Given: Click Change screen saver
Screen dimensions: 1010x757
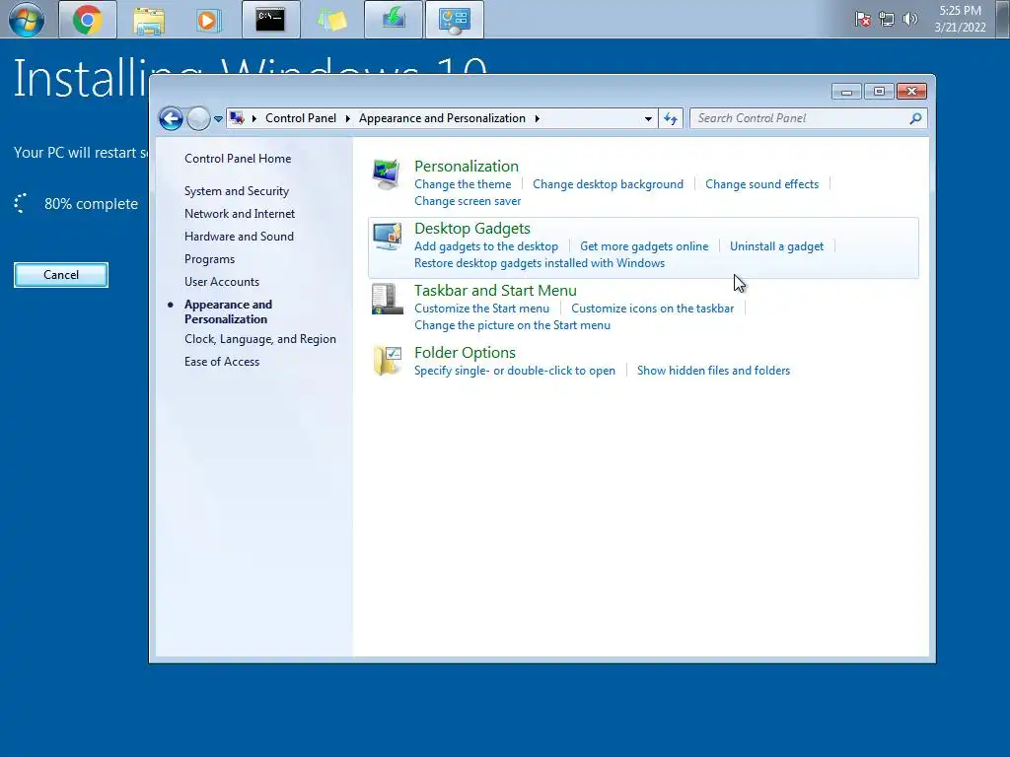Looking at the screenshot, I should click(x=468, y=201).
